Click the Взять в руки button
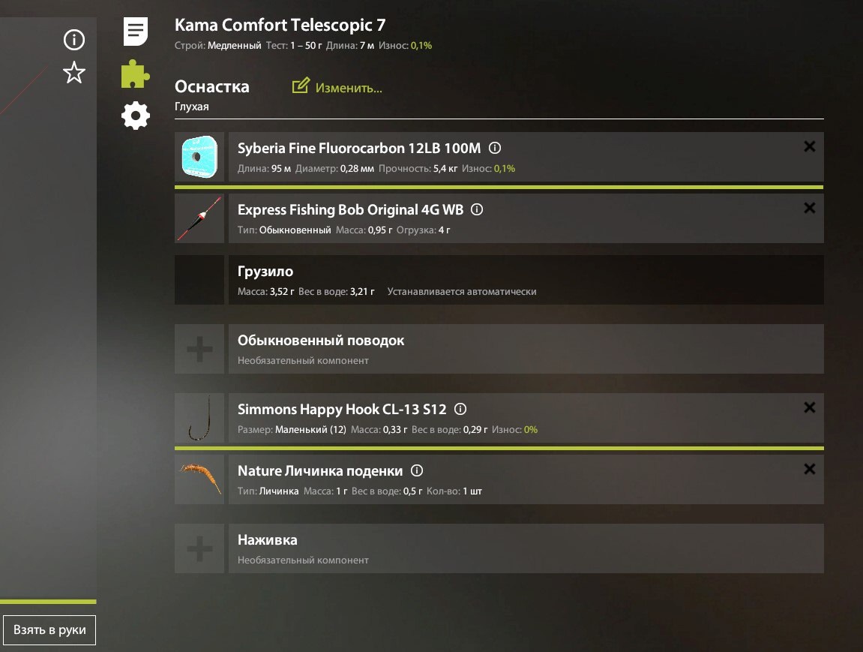The height and width of the screenshot is (652, 863). point(49,630)
